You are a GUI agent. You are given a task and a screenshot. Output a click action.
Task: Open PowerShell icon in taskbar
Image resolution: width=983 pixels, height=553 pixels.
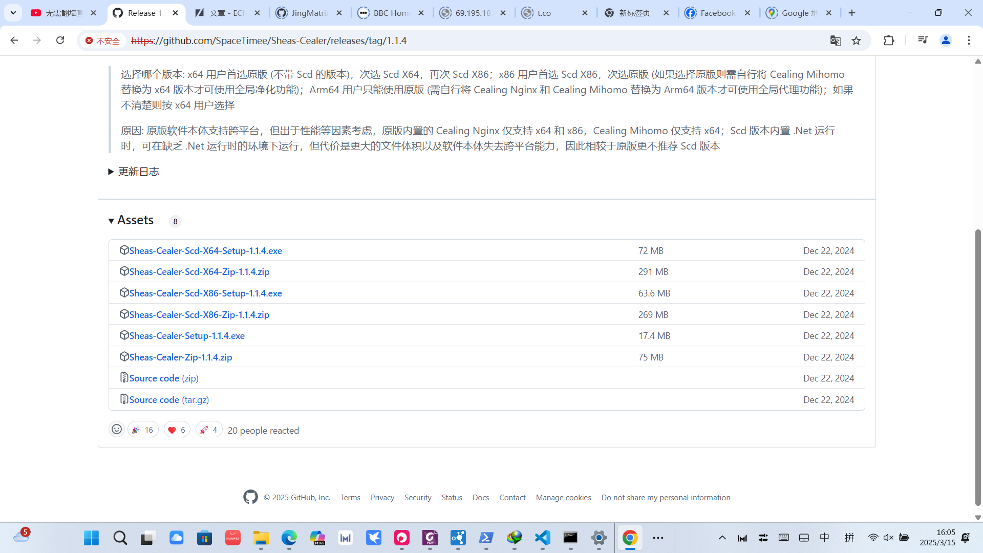(486, 538)
